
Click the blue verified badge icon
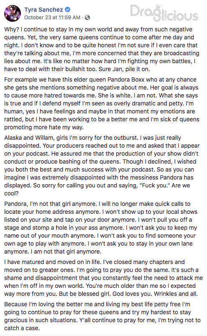[68, 10]
